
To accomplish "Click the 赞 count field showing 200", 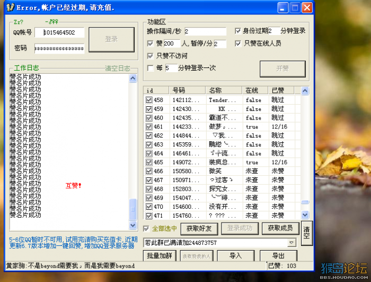I will [172, 44].
